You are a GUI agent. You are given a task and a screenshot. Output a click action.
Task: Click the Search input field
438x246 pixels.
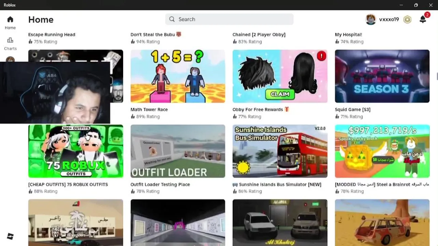[229, 19]
